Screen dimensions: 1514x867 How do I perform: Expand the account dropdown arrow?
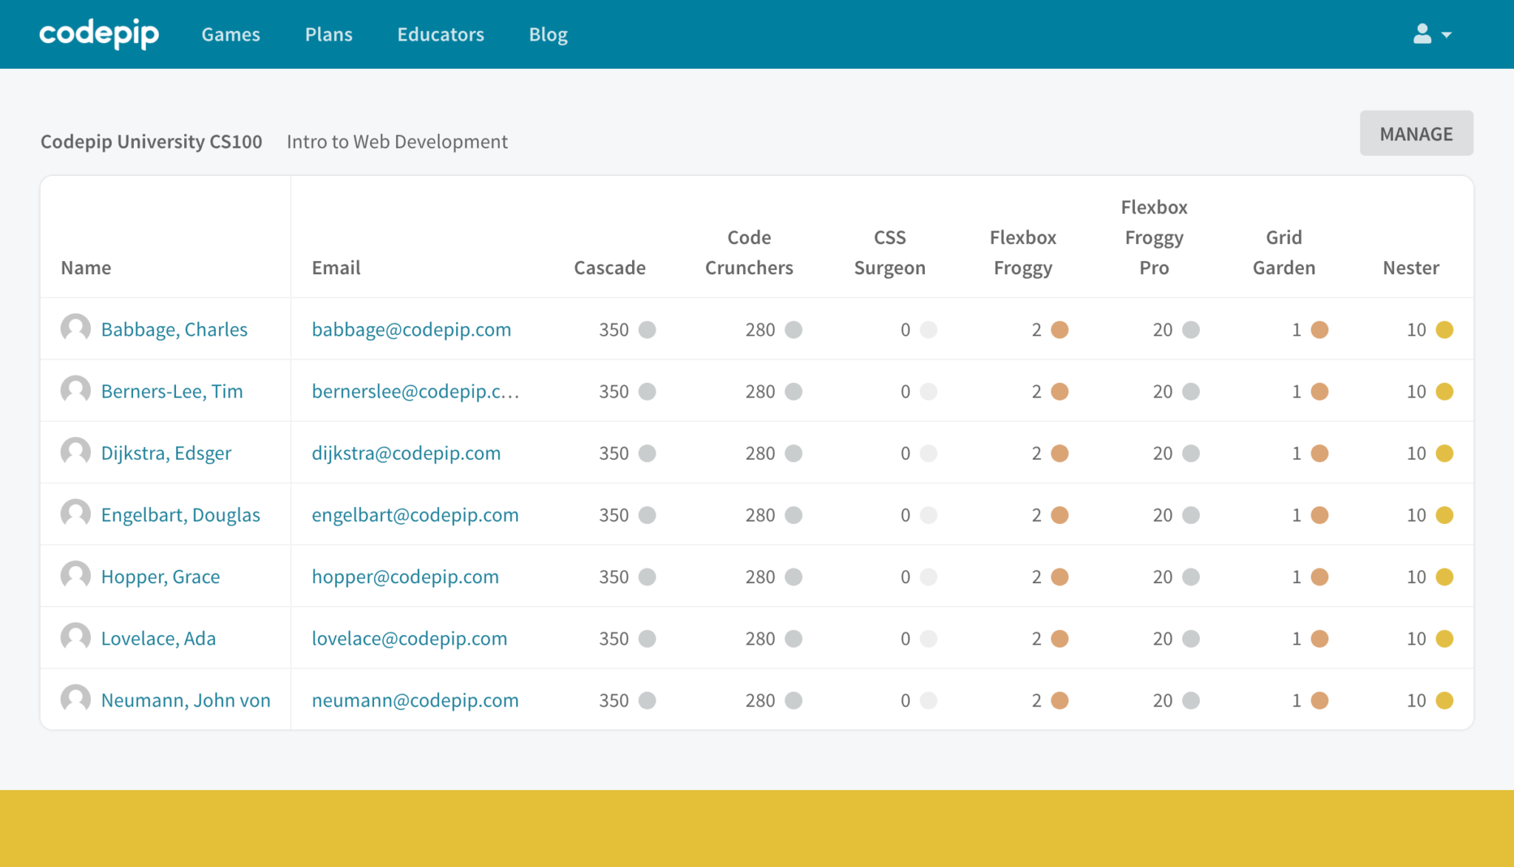[1445, 35]
